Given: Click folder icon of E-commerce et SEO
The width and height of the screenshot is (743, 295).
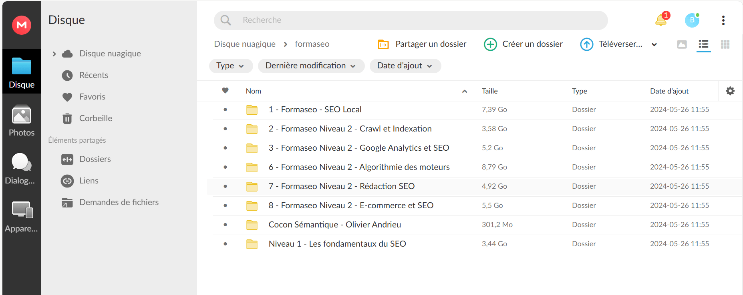Looking at the screenshot, I should (252, 205).
